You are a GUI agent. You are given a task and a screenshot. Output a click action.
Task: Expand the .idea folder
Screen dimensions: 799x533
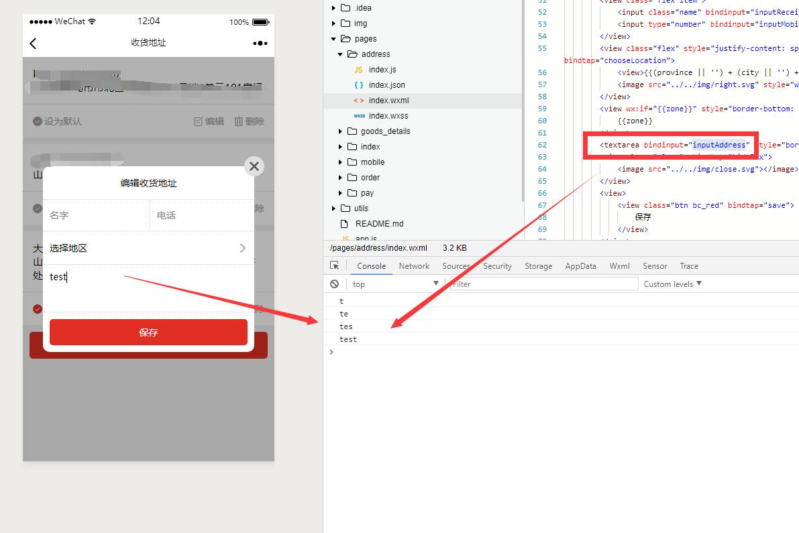(x=333, y=7)
